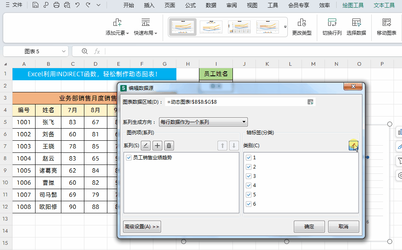Switch to the 开始 tab
The width and height of the screenshot is (402, 250).
click(129, 5)
